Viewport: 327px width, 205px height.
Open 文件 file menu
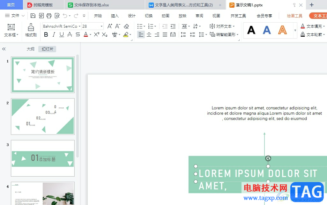click(x=15, y=16)
